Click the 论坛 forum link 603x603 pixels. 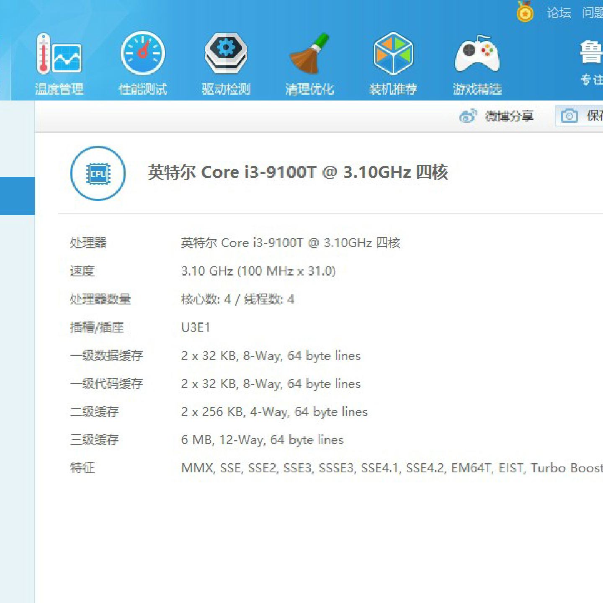559,13
